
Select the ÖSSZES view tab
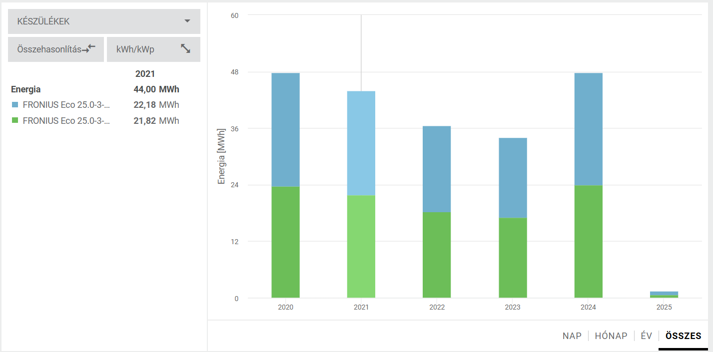(683, 336)
